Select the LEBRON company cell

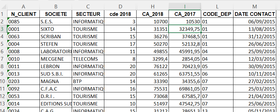(x=56, y=66)
